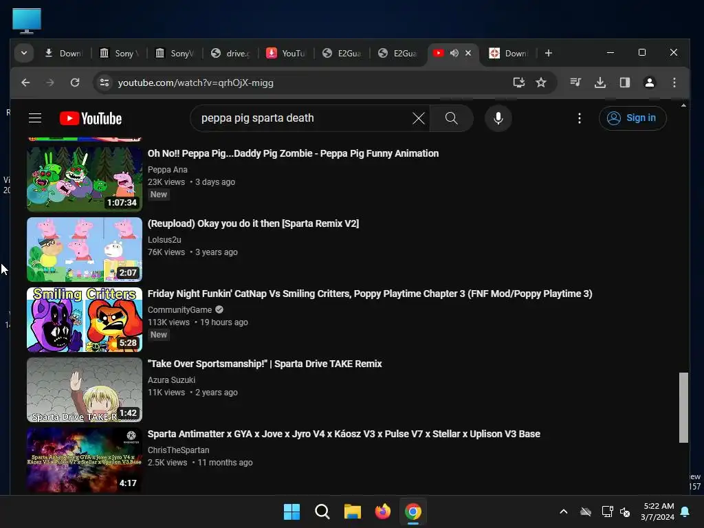
Task: Open Take Over Sportsmanship video title
Action: point(265,364)
